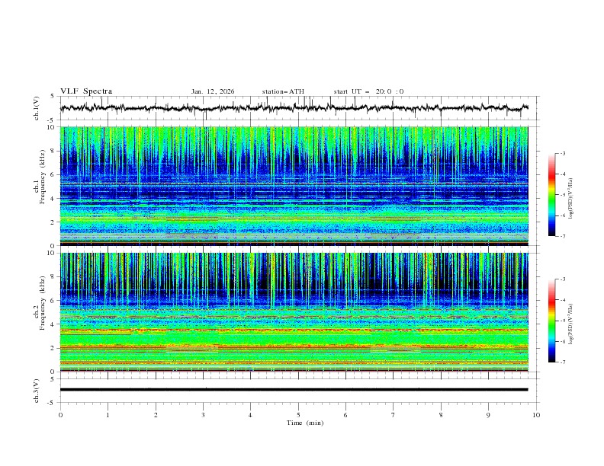Image resolution: width=604 pixels, height=466 pixels.
Task: Select the date 'Jan. 12, 2026'
Action: [213, 91]
